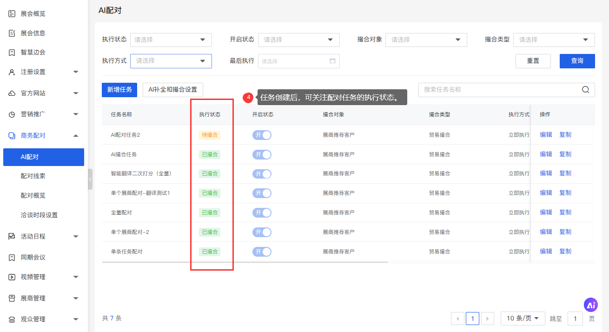Go to next page arrow in pagination

487,319
